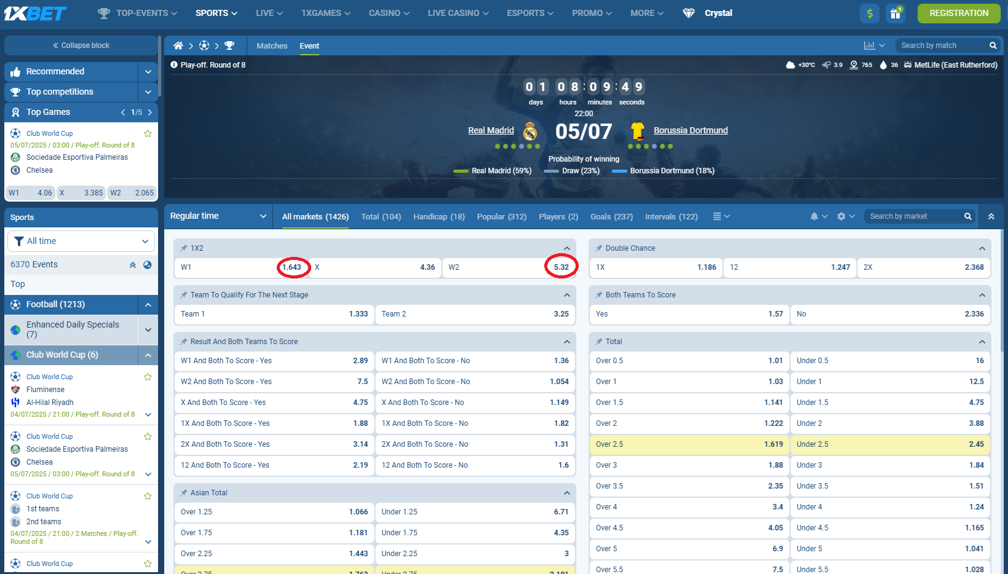
Task: Open the SPORTS menu
Action: [x=216, y=13]
